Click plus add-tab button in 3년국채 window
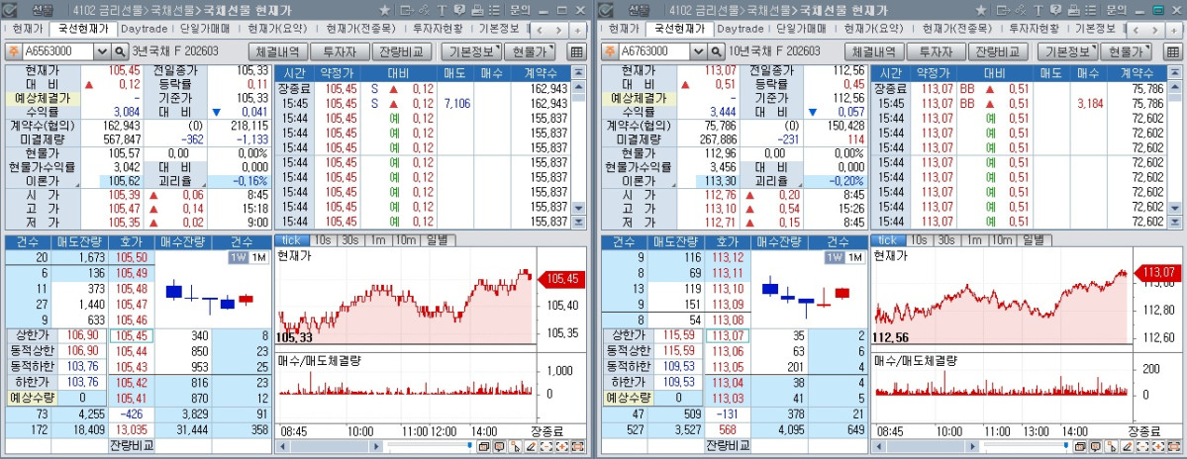The height and width of the screenshot is (459, 1187). click(577, 30)
